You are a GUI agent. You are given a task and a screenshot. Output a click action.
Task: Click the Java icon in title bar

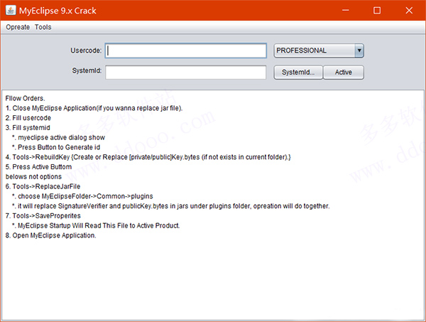point(11,11)
